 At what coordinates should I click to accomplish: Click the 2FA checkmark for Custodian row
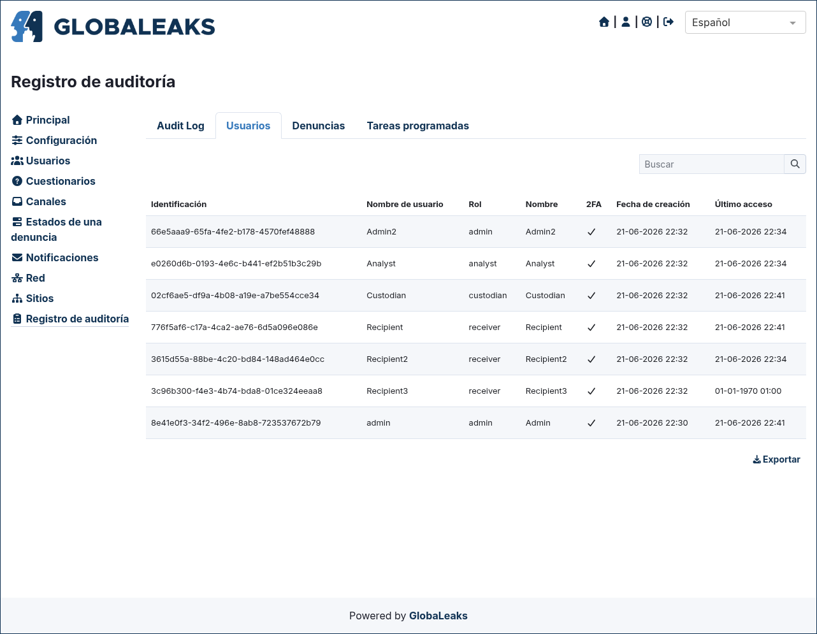tap(591, 296)
